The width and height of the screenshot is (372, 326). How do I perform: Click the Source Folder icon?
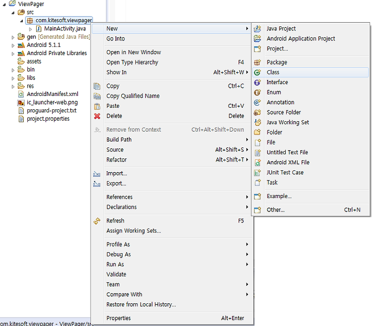(x=257, y=112)
